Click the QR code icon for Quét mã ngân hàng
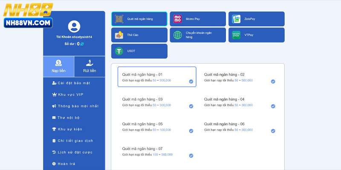The width and height of the screenshot is (341, 170). 119,19
